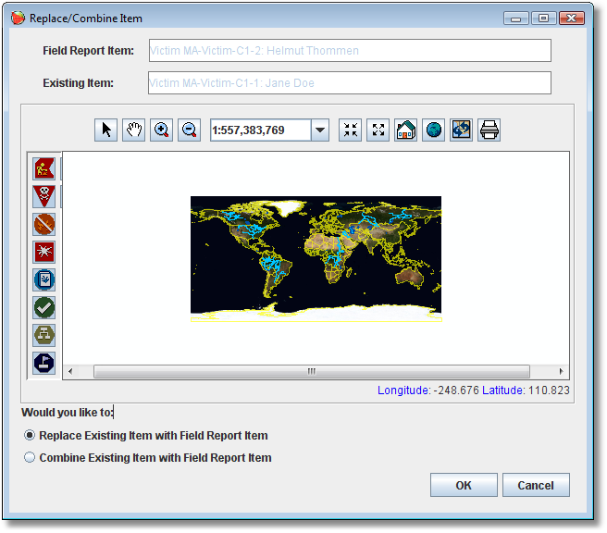Click the red explosion burst icon
The height and width of the screenshot is (533, 607).
(x=43, y=252)
